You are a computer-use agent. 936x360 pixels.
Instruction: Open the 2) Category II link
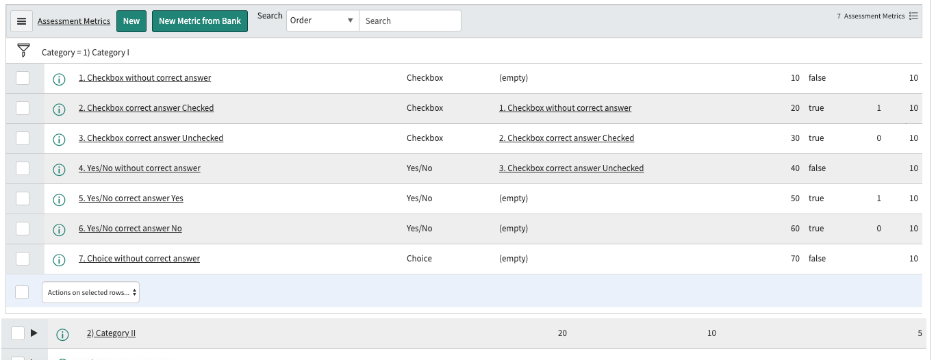111,333
